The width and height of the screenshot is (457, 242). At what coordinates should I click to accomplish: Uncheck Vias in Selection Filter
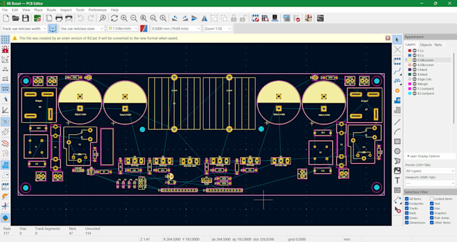[x=432, y=208]
